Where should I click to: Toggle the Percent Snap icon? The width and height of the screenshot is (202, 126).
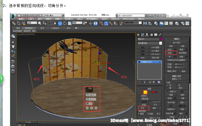111,23
